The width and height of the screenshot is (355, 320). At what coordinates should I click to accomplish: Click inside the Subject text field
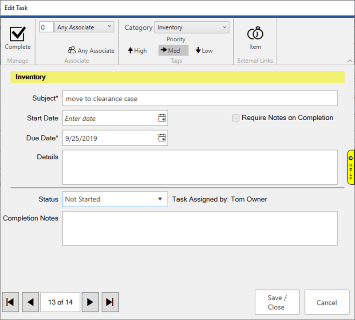pos(177,98)
